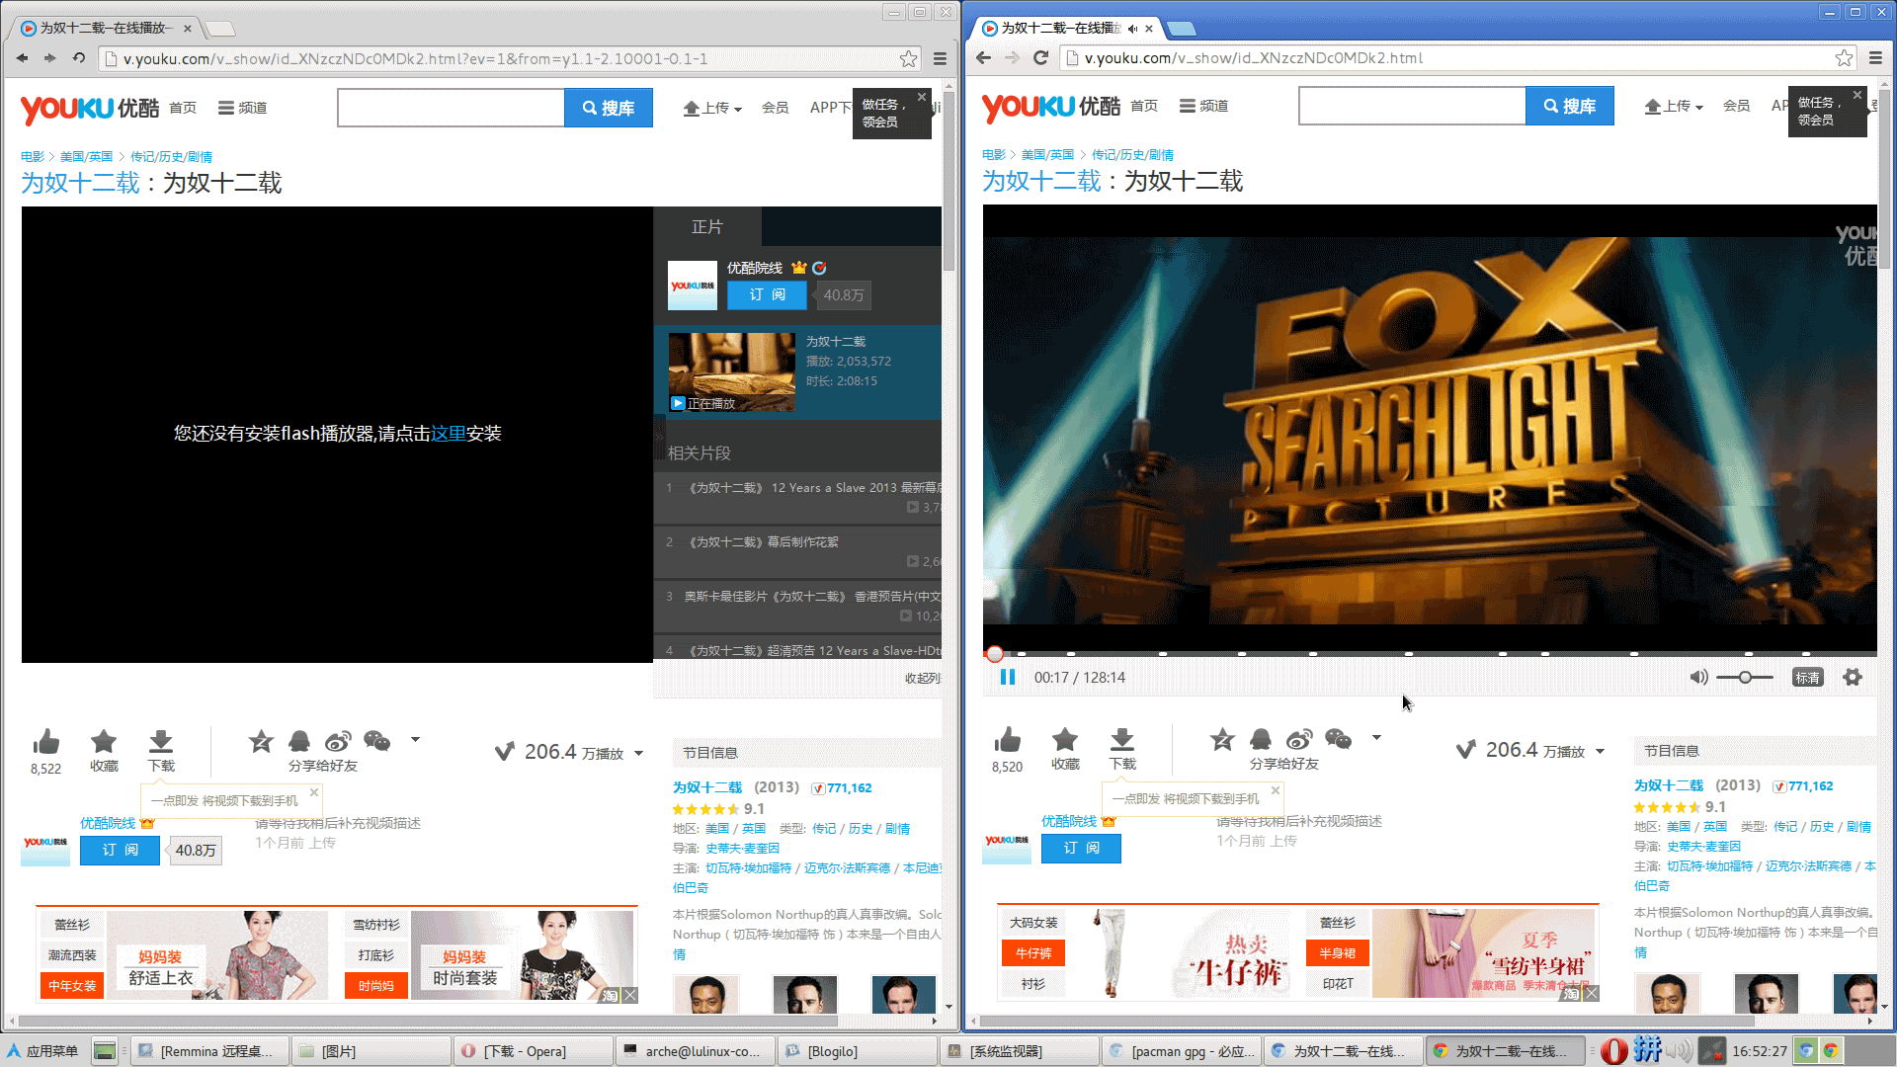Share to WeChat icon in left window

click(377, 741)
